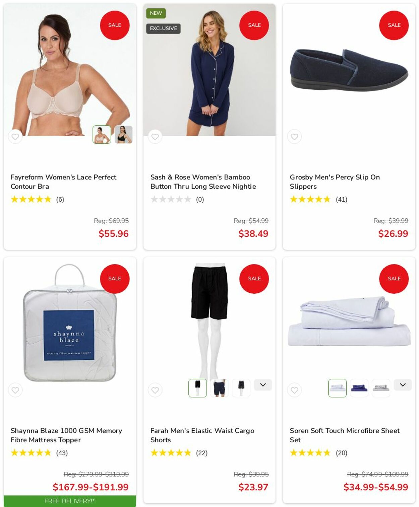This screenshot has height=507, width=419.
Task: Save Shaynna Blaze Mattress Topper to wishlist
Action: pyautogui.click(x=15, y=390)
